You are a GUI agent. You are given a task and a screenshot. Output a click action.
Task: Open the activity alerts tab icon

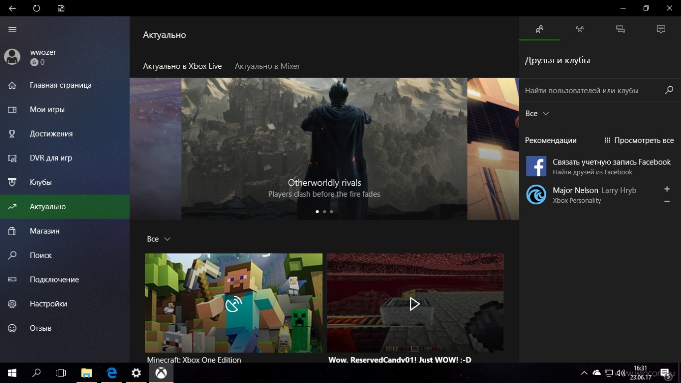pyautogui.click(x=661, y=29)
